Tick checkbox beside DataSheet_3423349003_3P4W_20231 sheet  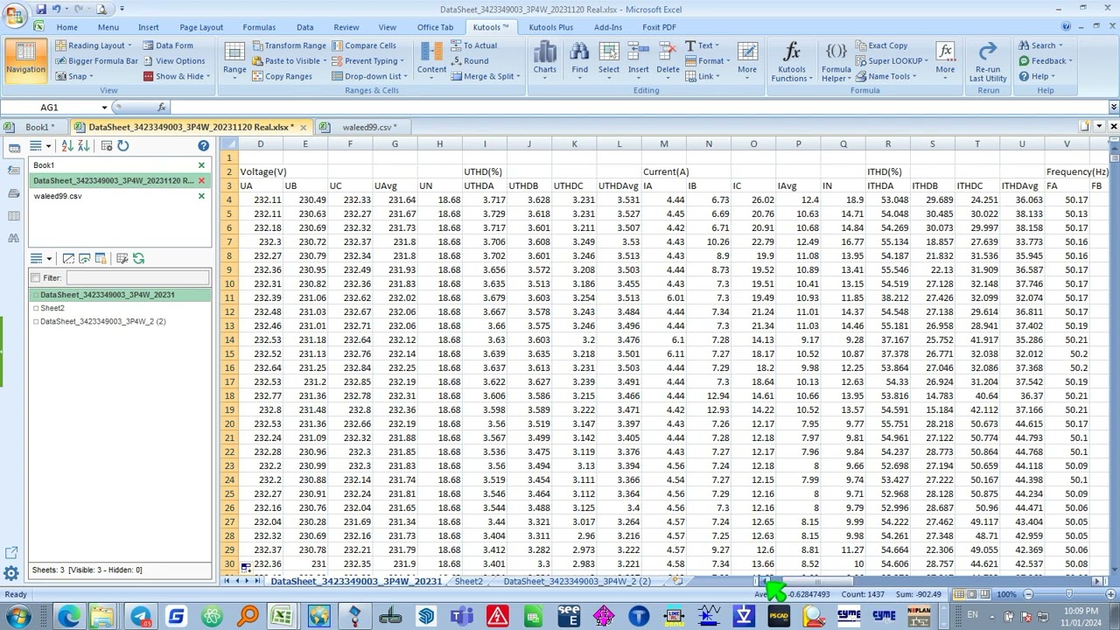[36, 295]
